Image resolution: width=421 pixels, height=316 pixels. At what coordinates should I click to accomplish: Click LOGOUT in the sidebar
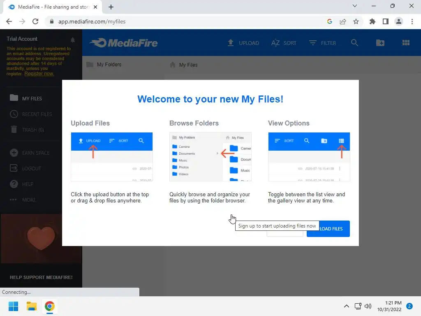click(x=25, y=168)
